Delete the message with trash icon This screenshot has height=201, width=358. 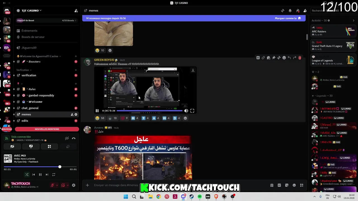[x=300, y=58]
